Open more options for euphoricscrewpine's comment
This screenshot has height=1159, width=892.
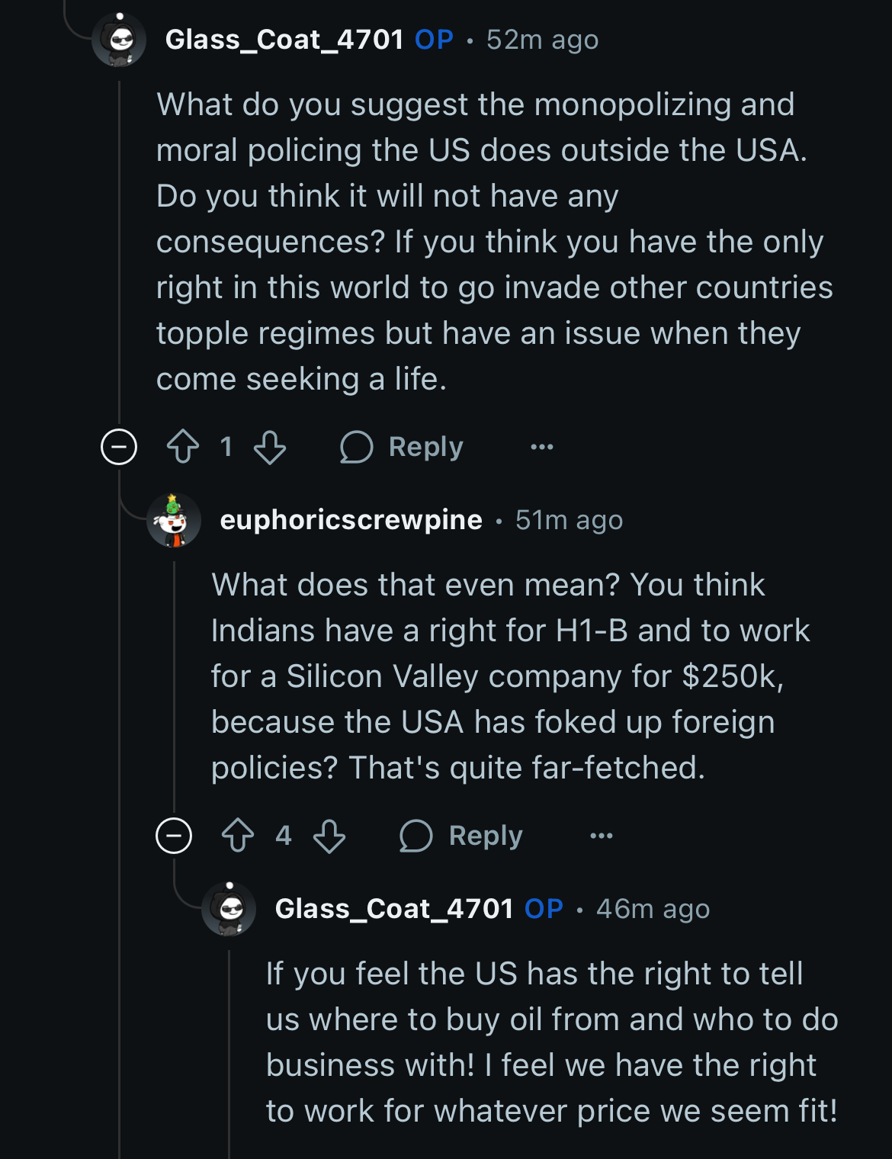pyautogui.click(x=602, y=836)
